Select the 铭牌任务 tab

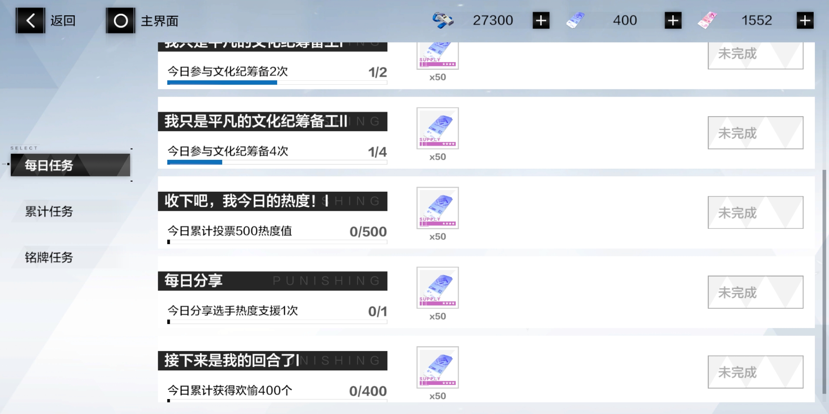click(x=49, y=257)
